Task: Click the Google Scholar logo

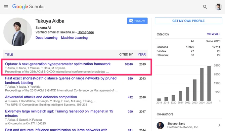Action: coord(28,7)
